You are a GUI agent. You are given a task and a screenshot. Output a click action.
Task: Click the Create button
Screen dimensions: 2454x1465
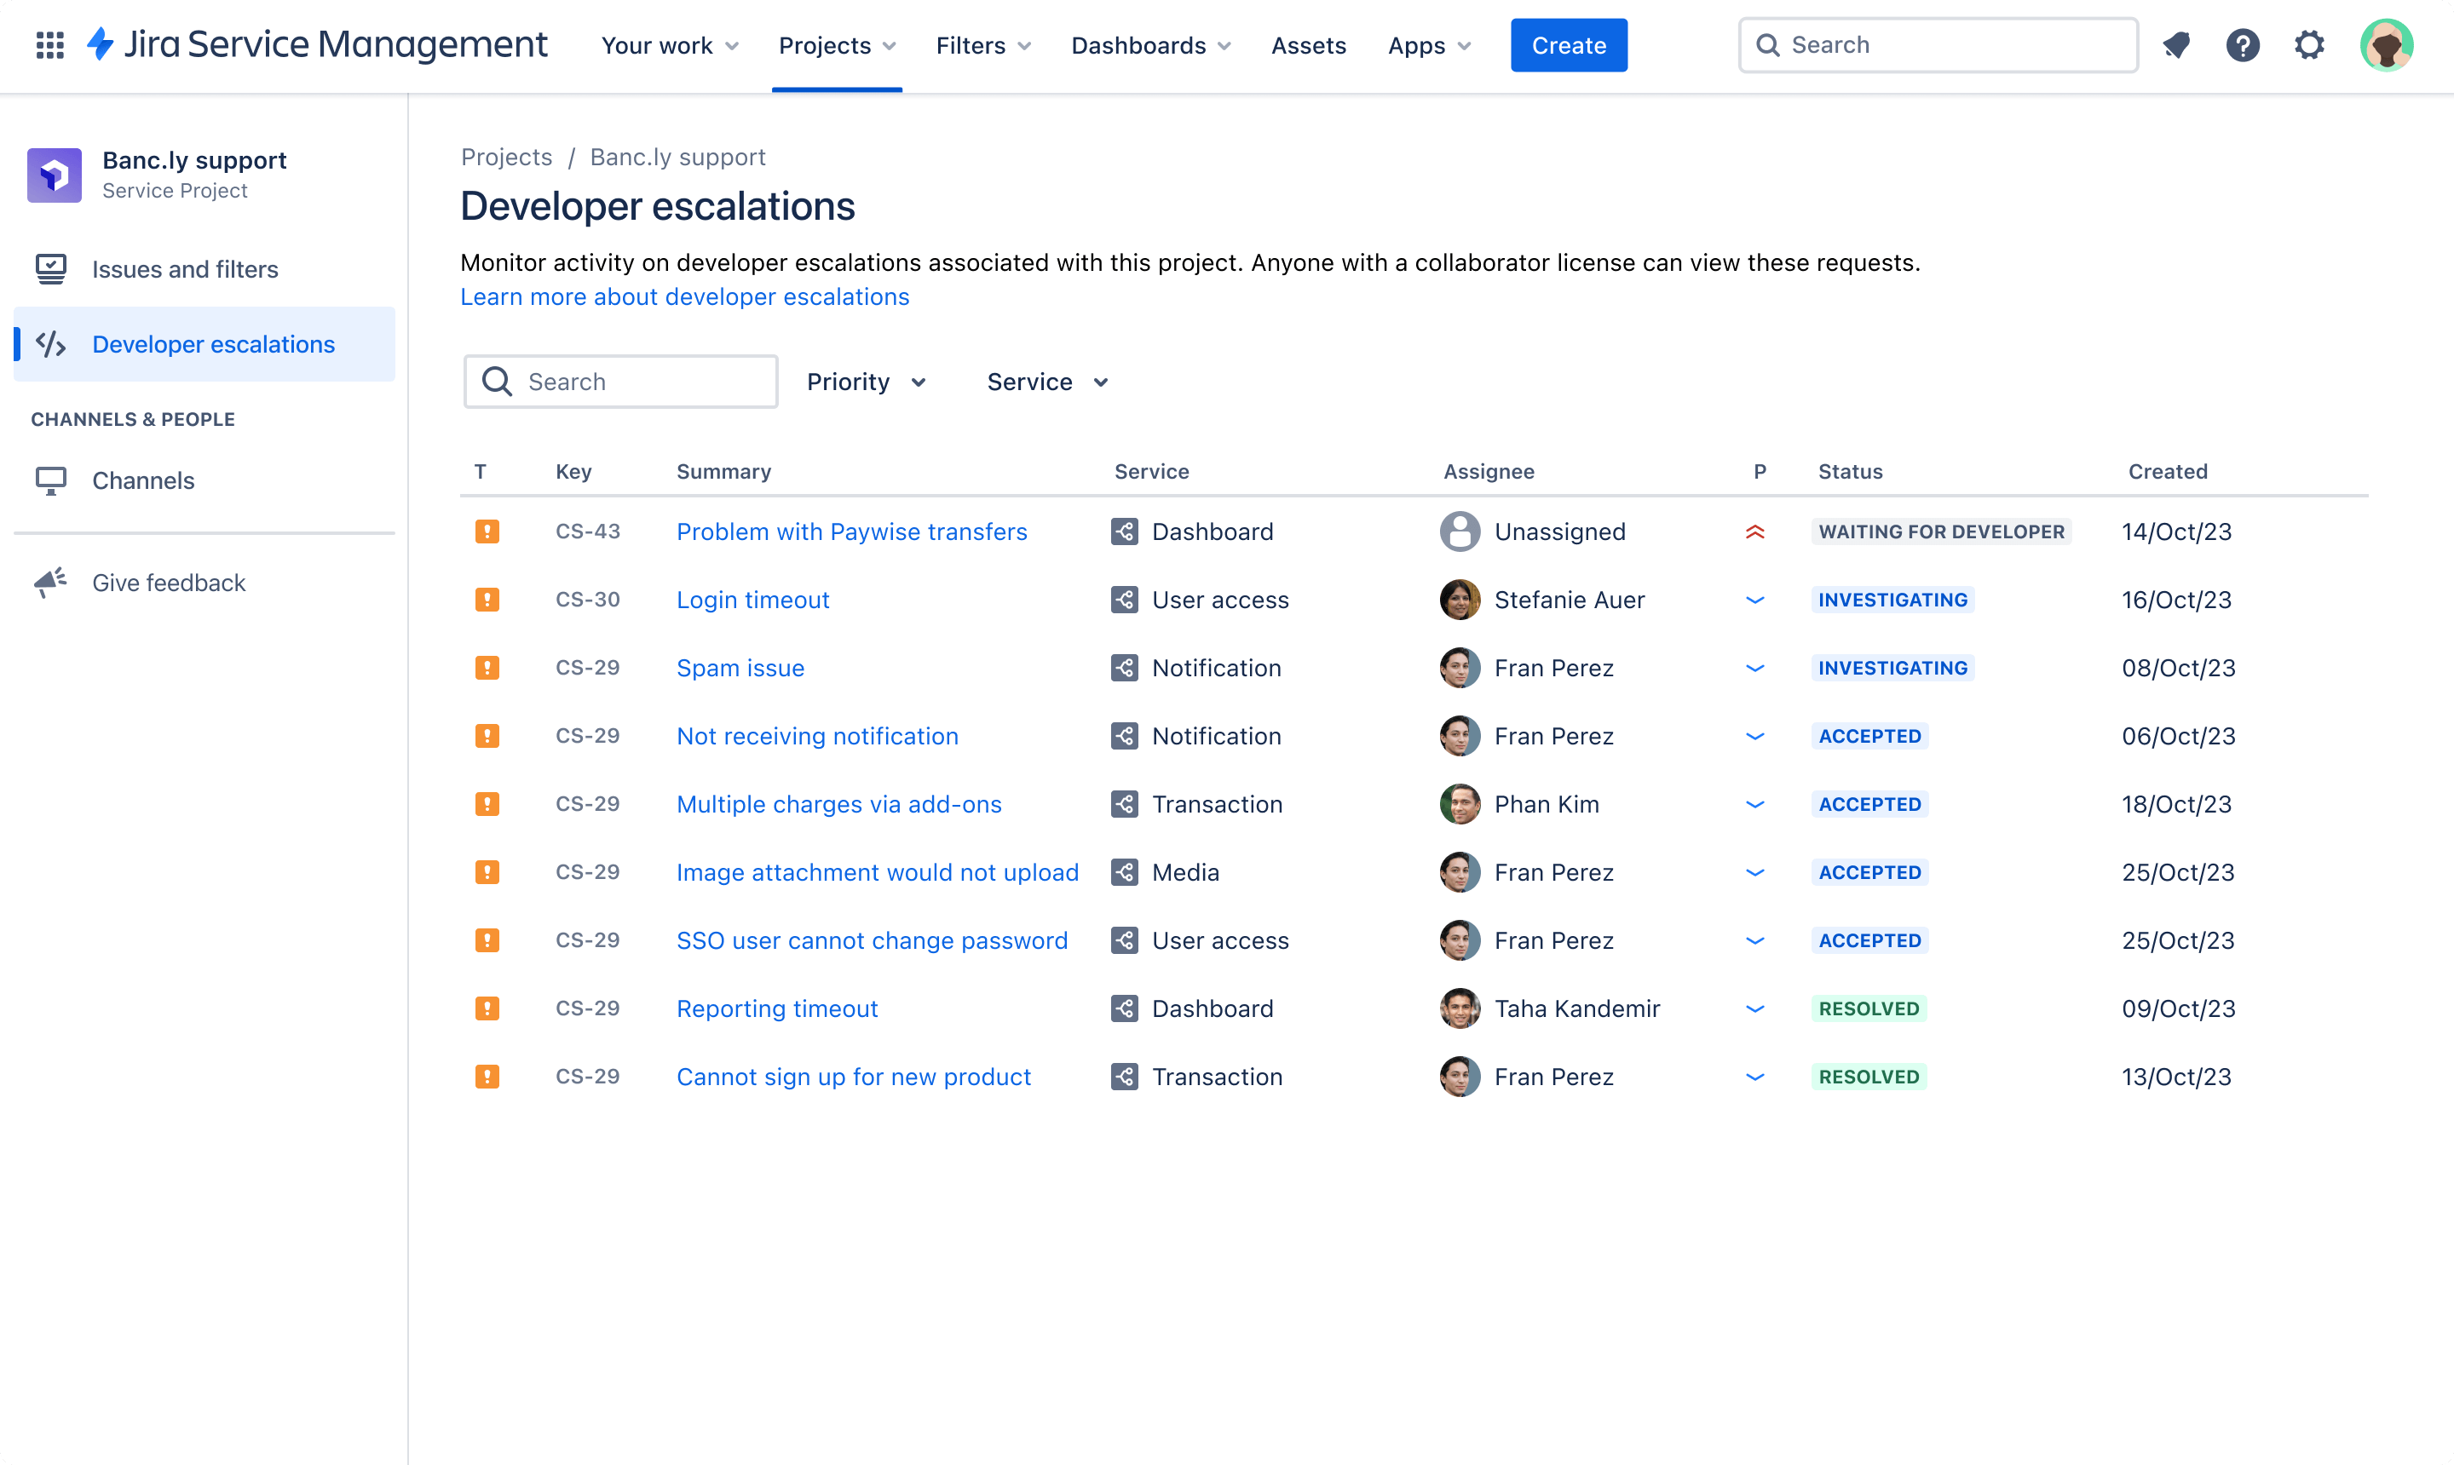pyautogui.click(x=1568, y=45)
